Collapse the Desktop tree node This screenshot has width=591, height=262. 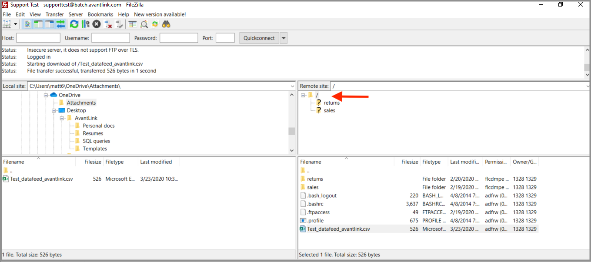pyautogui.click(x=54, y=110)
